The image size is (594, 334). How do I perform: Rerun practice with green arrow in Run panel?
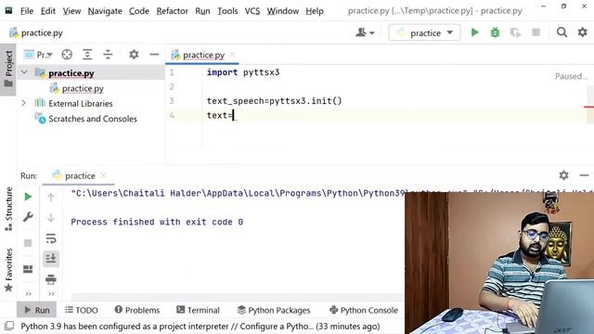click(28, 197)
